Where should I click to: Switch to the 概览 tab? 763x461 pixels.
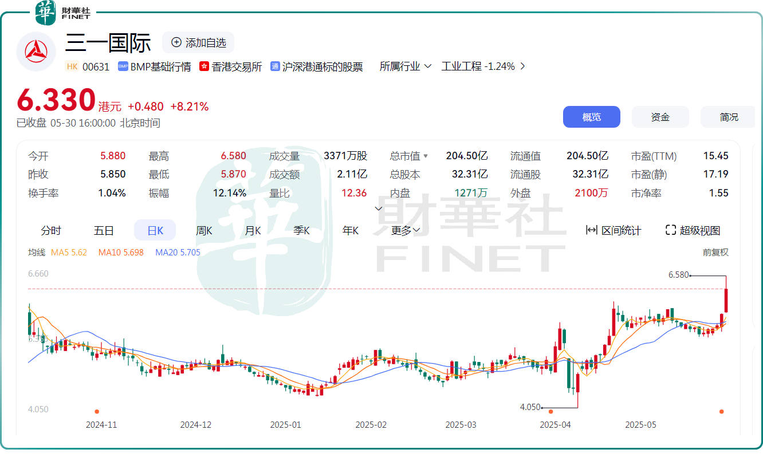(592, 117)
